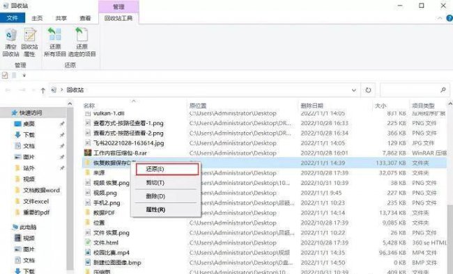Collapse the ribbon with the chevron
The image size is (453, 274).
(x=440, y=19)
